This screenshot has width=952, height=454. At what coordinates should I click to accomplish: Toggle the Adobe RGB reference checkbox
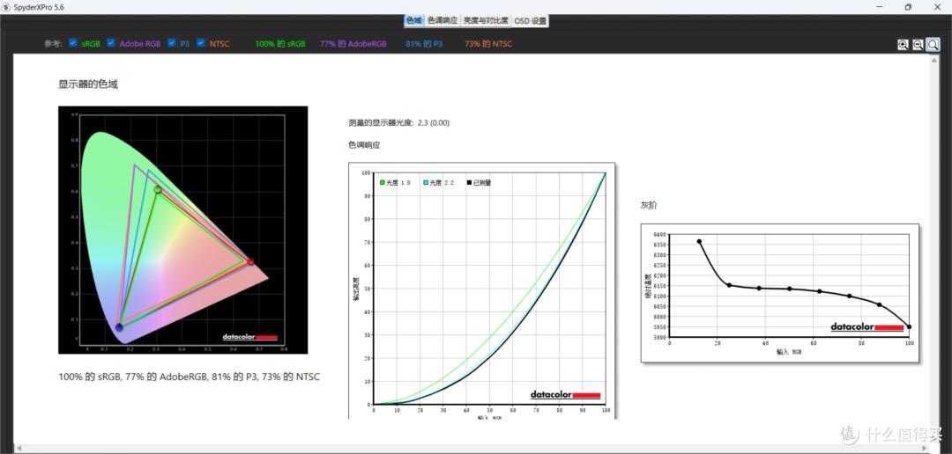(111, 43)
